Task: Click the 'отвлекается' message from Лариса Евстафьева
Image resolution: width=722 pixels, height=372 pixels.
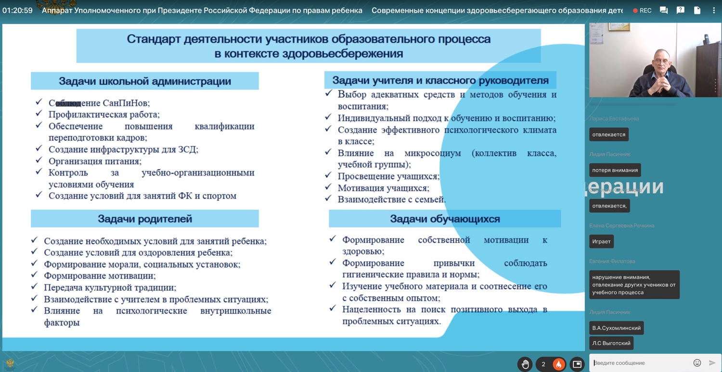Action: (x=609, y=135)
